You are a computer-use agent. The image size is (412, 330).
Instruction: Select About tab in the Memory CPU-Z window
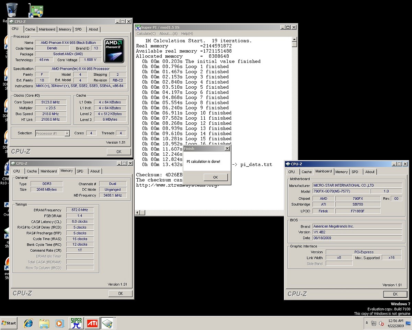point(95,171)
